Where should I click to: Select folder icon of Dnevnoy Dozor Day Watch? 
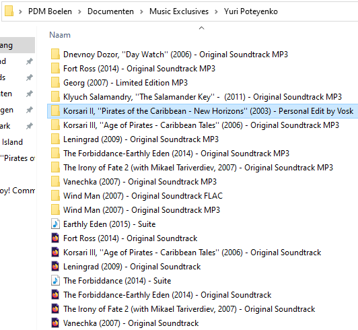pos(55,54)
